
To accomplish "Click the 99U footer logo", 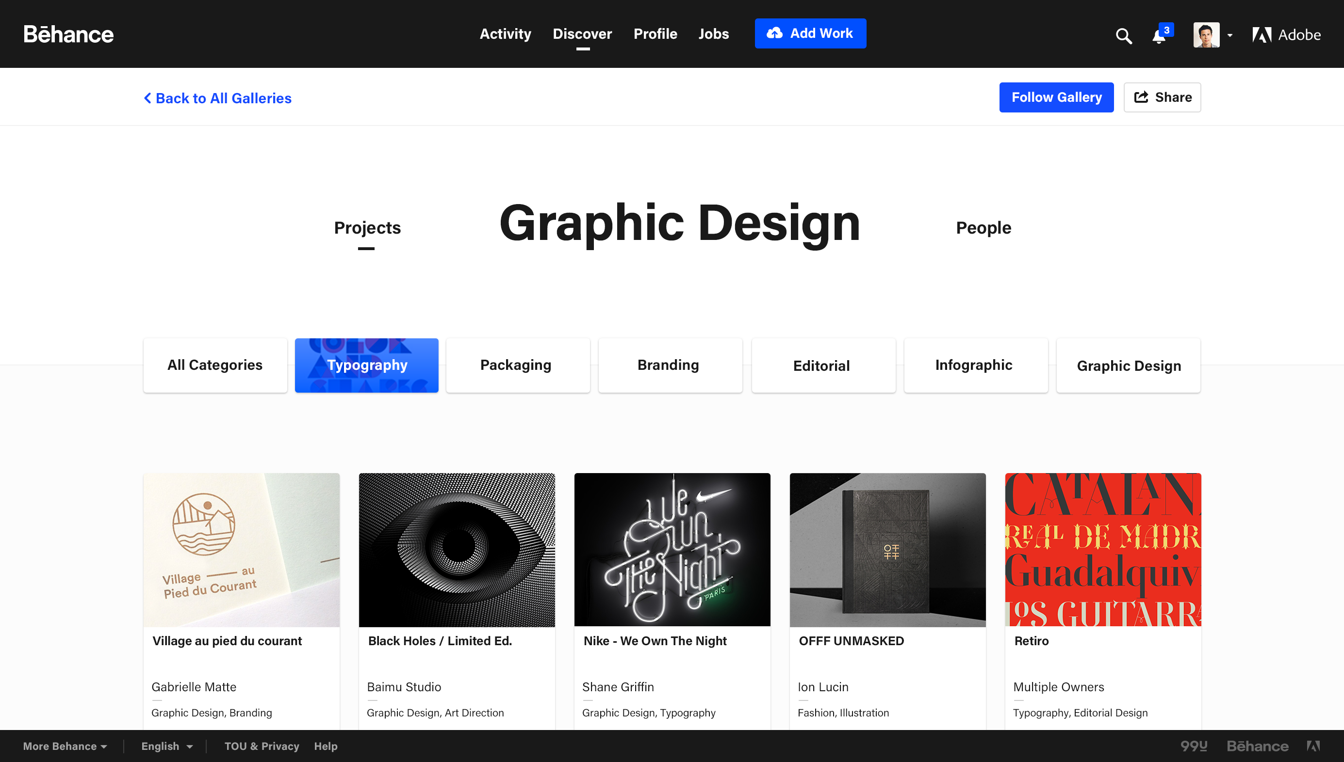I will [x=1194, y=746].
